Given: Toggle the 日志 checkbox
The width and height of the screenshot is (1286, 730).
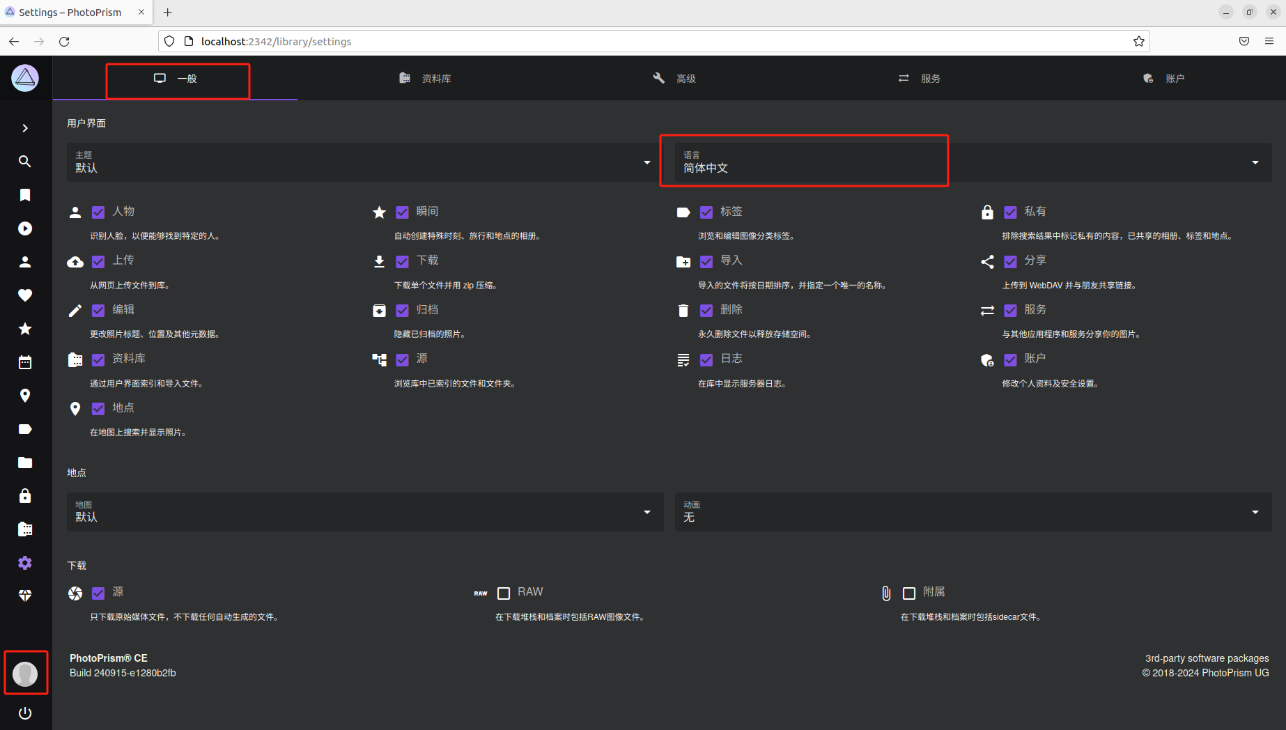Looking at the screenshot, I should pyautogui.click(x=706, y=359).
